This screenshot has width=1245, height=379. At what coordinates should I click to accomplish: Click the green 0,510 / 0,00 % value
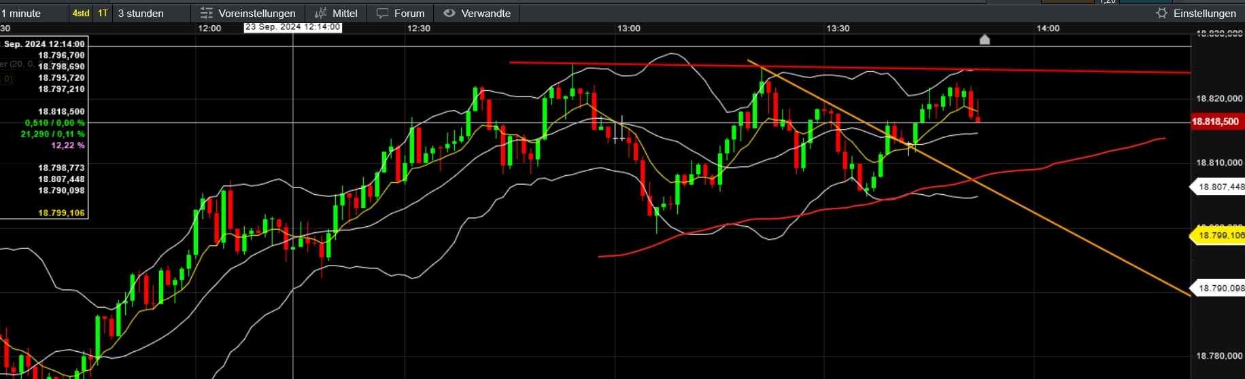[x=55, y=123]
